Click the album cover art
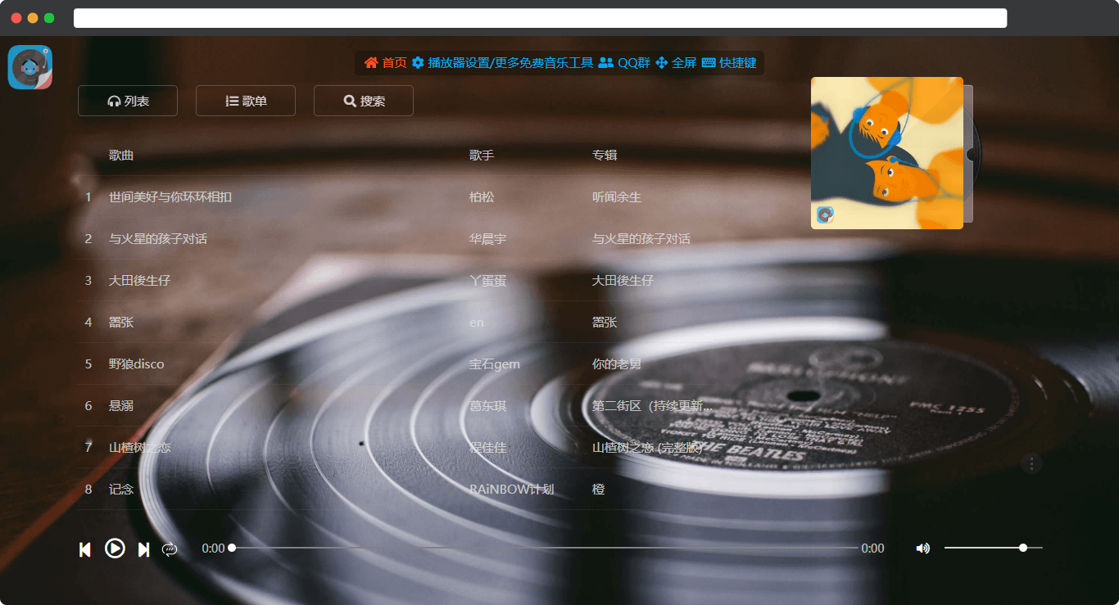 [x=887, y=153]
